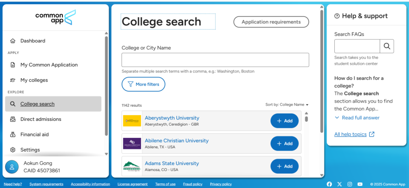The height and width of the screenshot is (188, 409).
Task: Open the Sort by College Name dropdown
Action: point(287,105)
